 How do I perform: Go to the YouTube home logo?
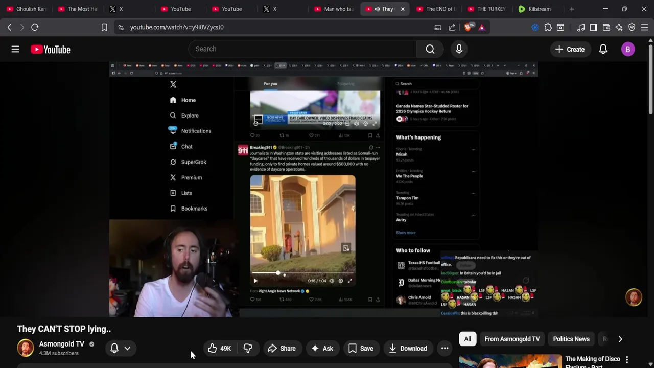click(50, 49)
